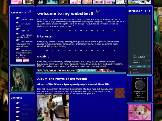Click the Upgrade button in chat box

139,66
